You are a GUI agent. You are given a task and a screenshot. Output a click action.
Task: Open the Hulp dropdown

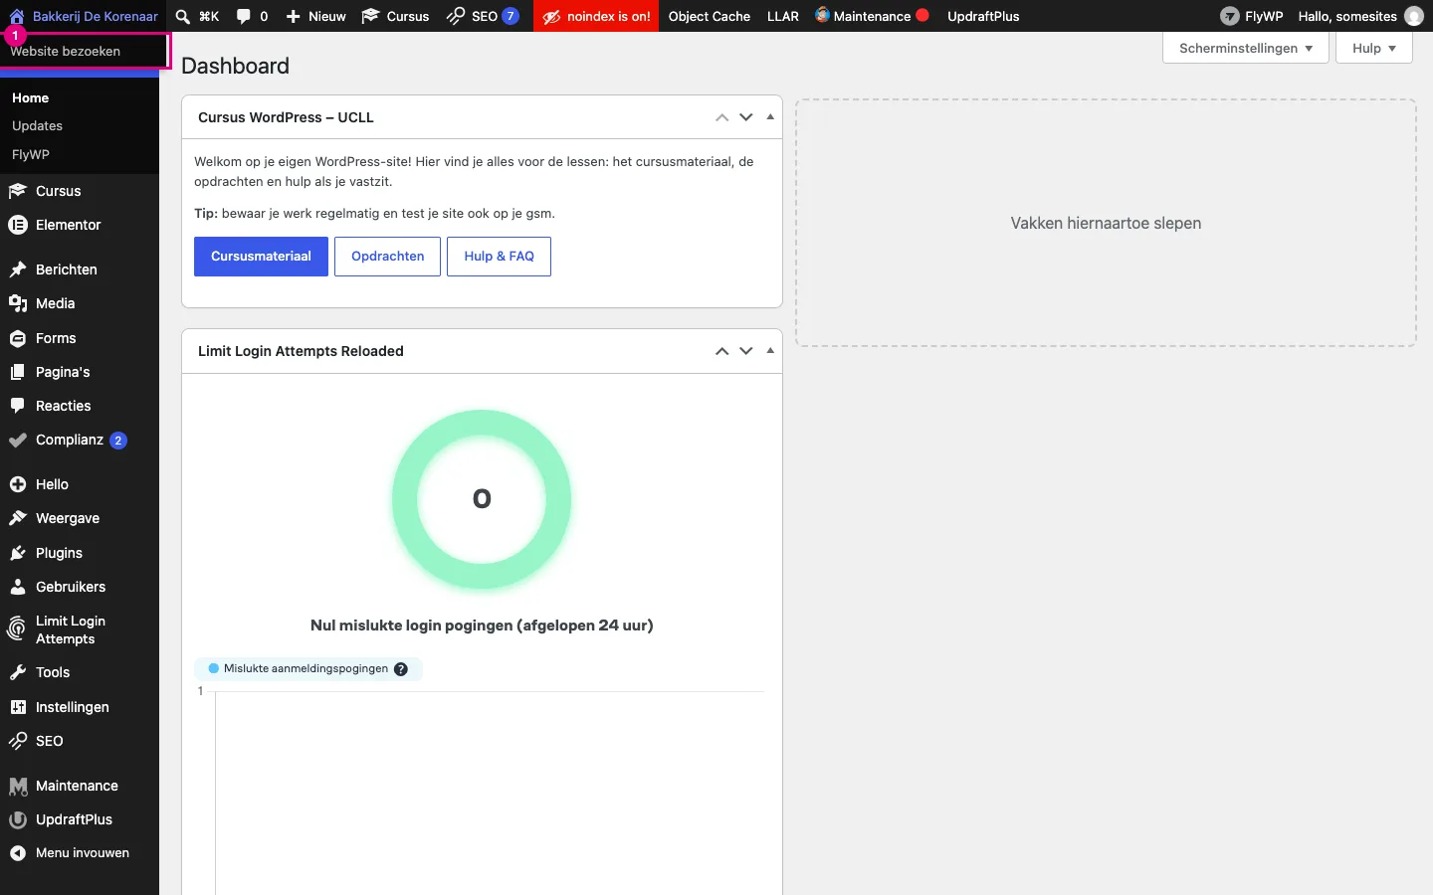tap(1374, 48)
